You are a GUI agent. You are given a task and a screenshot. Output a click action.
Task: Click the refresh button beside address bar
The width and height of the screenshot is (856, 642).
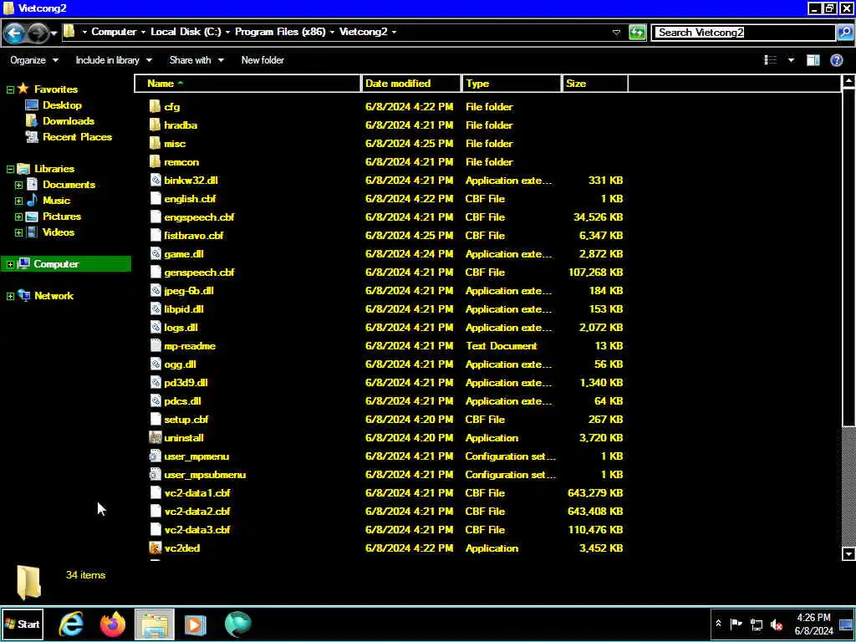637,33
